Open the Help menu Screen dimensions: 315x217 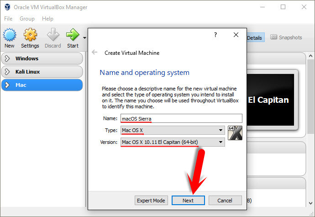tap(47, 19)
